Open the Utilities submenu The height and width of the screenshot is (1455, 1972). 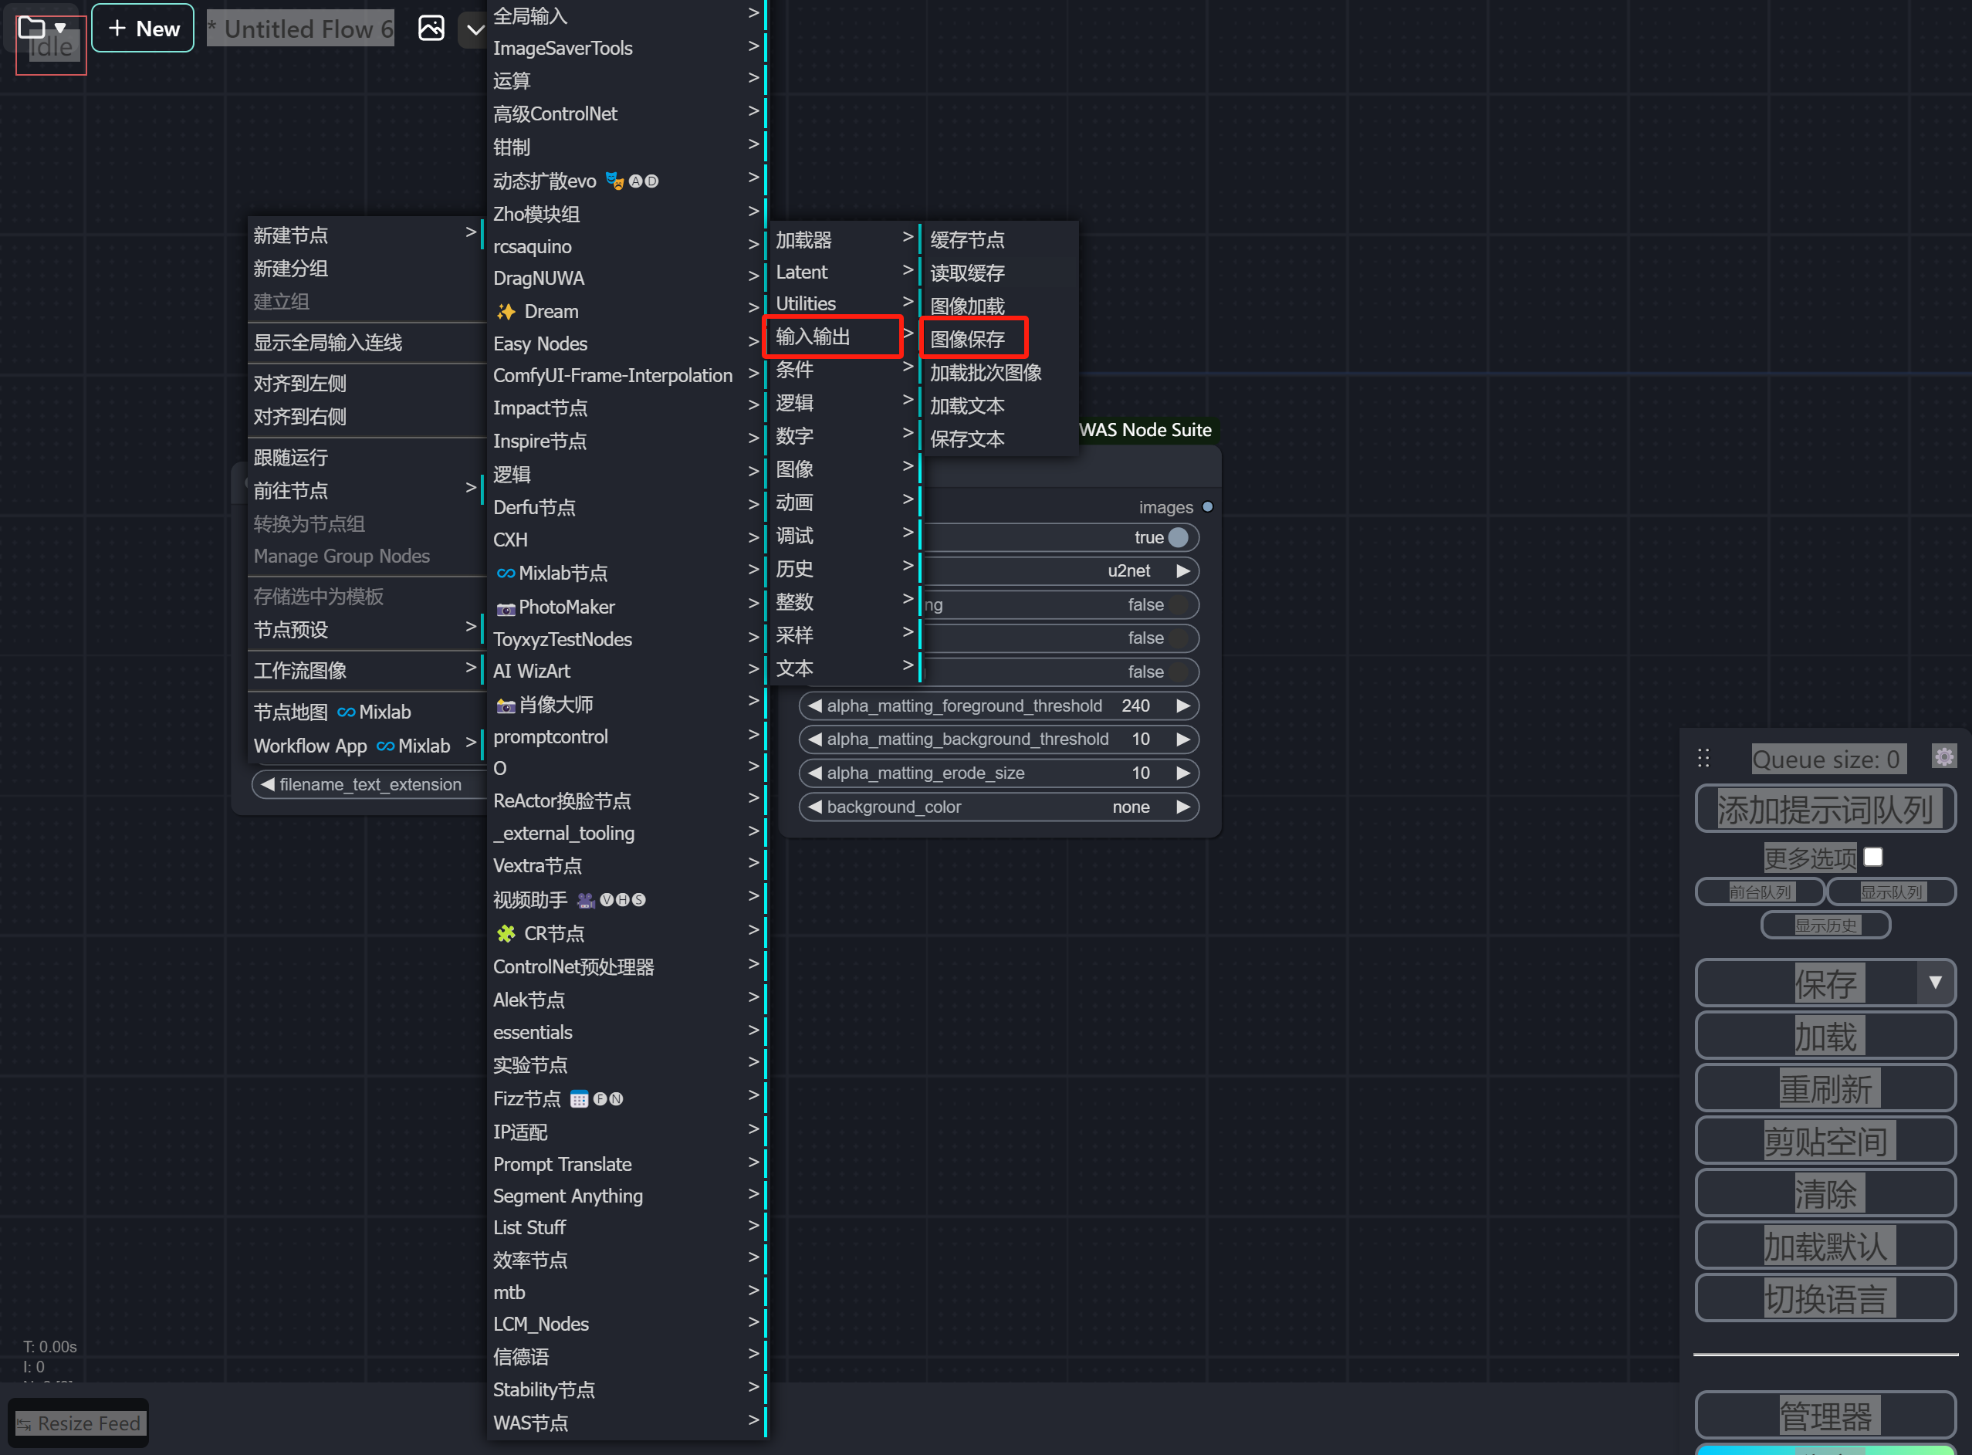tap(844, 303)
